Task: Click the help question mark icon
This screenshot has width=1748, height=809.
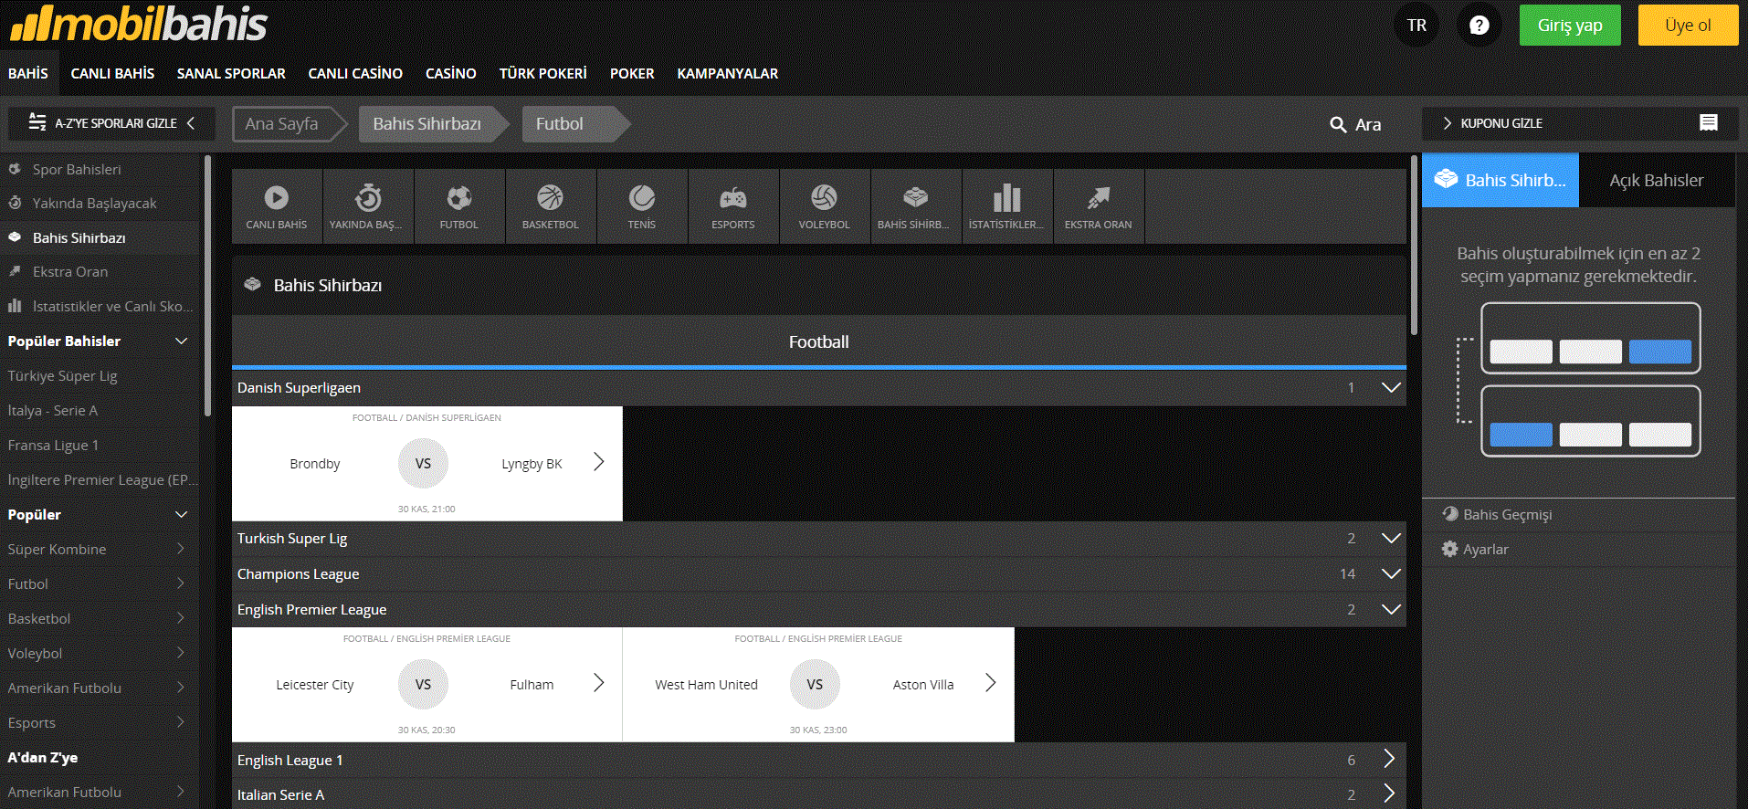Action: [x=1479, y=26]
